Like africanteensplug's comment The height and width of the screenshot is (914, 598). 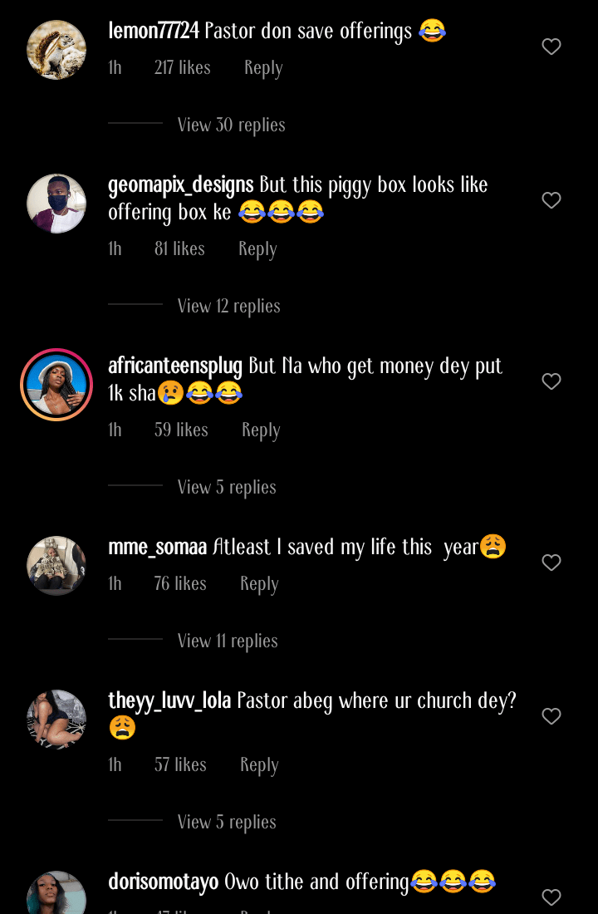[551, 381]
